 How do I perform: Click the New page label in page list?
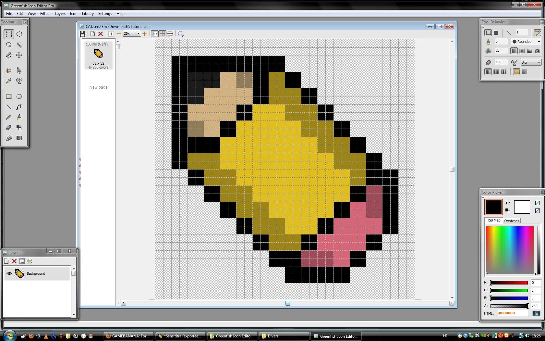point(98,87)
